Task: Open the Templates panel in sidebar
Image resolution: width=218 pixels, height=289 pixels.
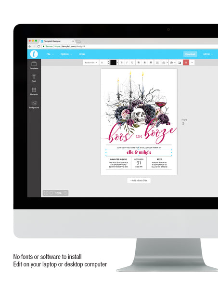Action: point(34,66)
